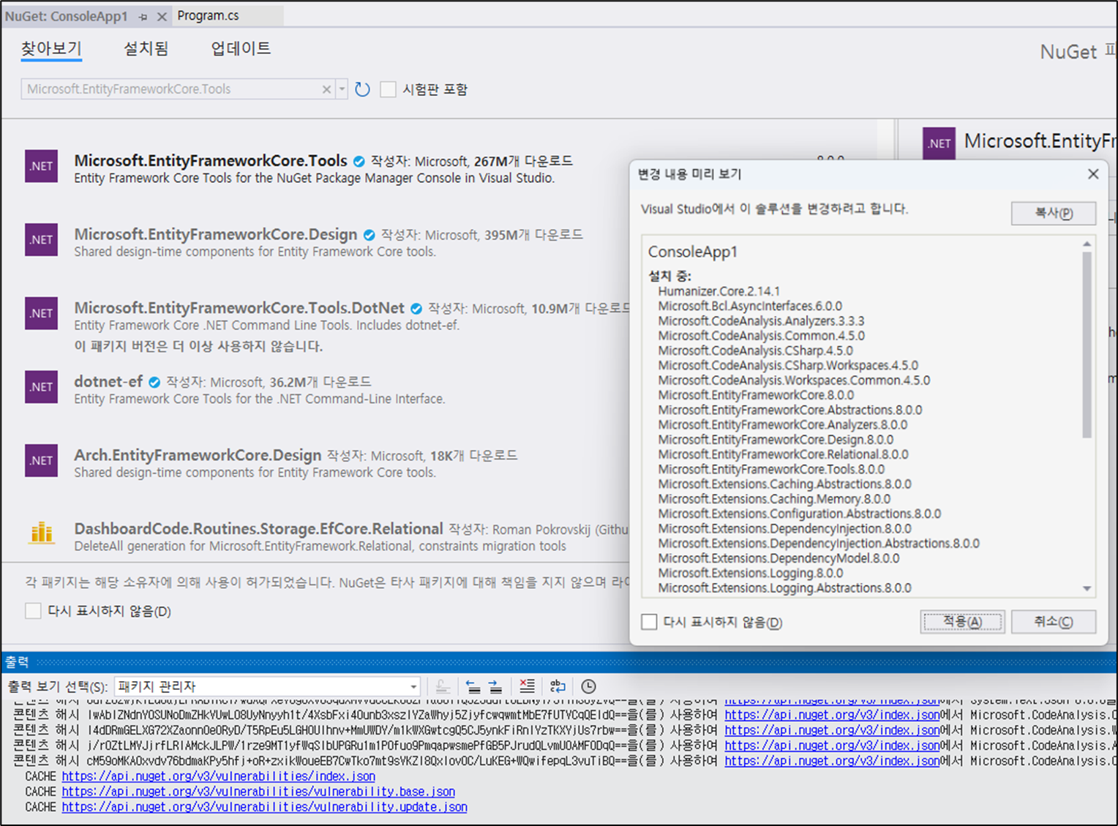
Task: Toggle the 시험판 포함 prerelease checkbox
Action: [x=389, y=89]
